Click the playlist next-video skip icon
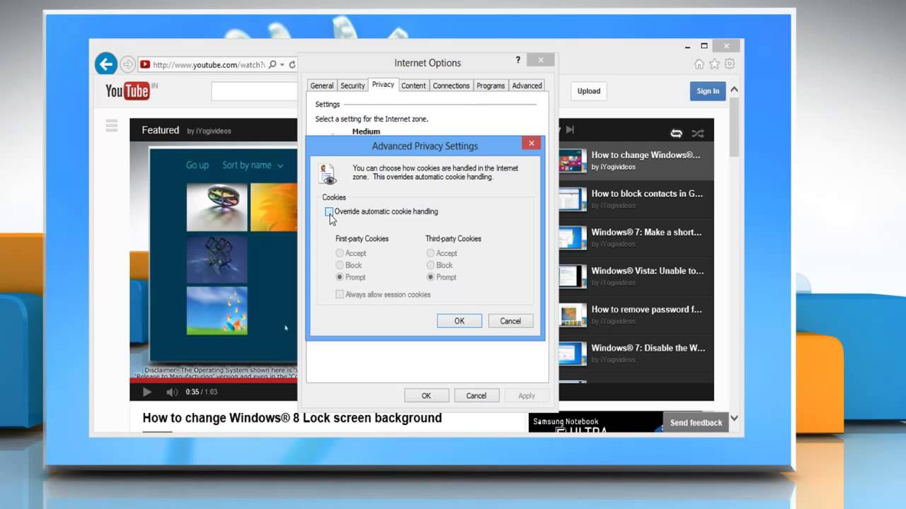 coord(570,129)
